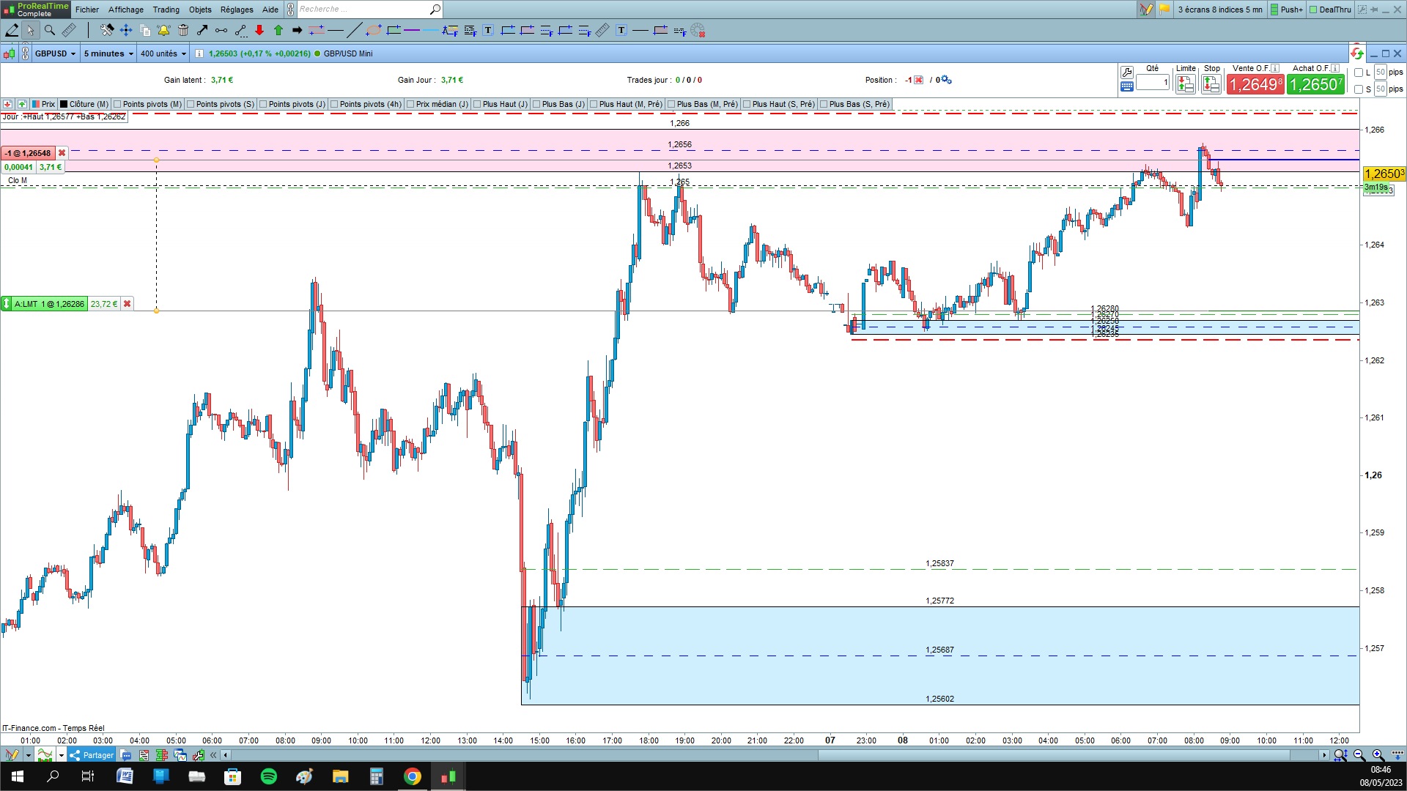
Task: Select the ellipse drawing tool
Action: 373,30
